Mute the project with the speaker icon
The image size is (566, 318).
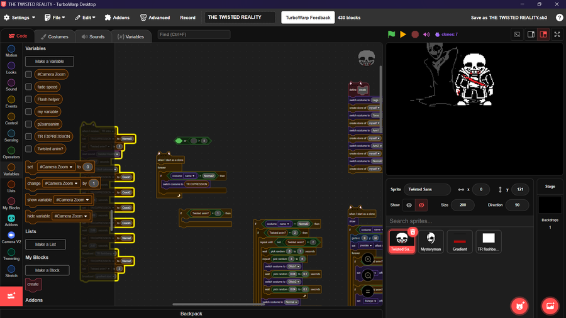tap(426, 35)
